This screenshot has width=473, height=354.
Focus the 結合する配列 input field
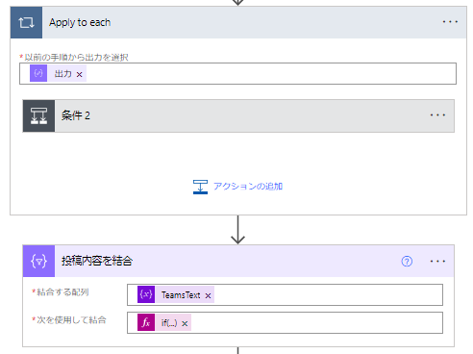point(285,294)
